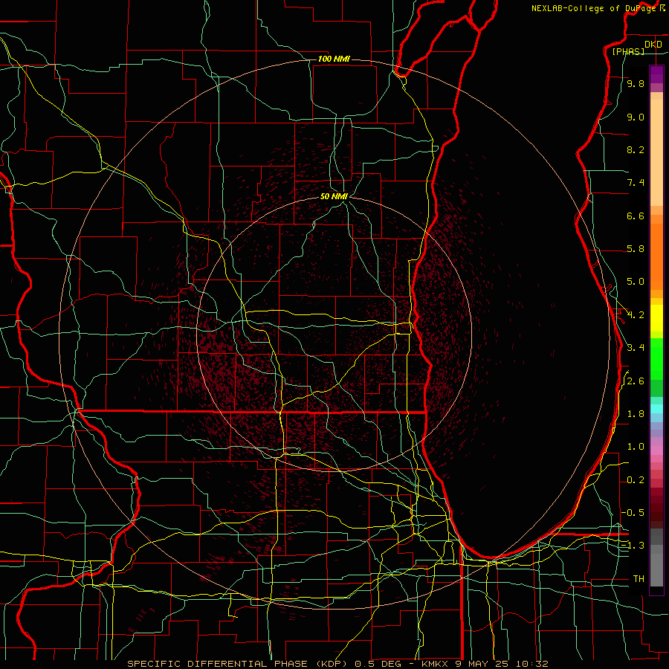Click the bright green color bar segment
Screen dimensions: 669x669
(x=656, y=358)
